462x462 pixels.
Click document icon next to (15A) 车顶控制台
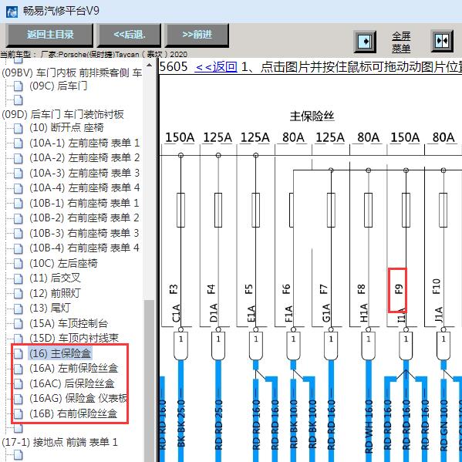[18, 324]
